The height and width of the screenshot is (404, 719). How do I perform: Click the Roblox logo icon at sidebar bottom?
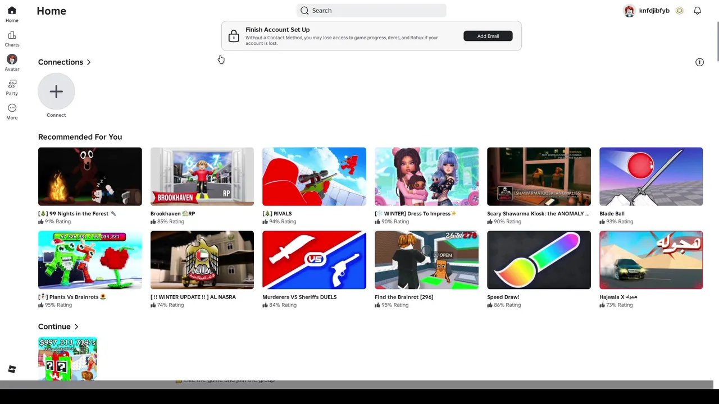click(x=12, y=369)
